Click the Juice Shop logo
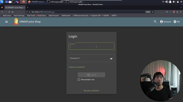This screenshot has height=102, width=183. [x=16, y=22]
